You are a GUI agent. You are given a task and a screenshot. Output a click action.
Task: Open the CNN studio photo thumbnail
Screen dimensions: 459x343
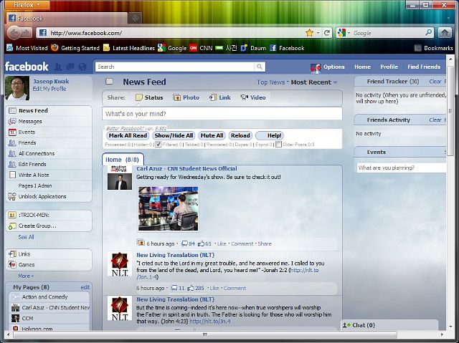pos(169,208)
